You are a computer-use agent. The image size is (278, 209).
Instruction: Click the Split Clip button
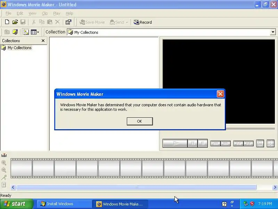click(271, 144)
